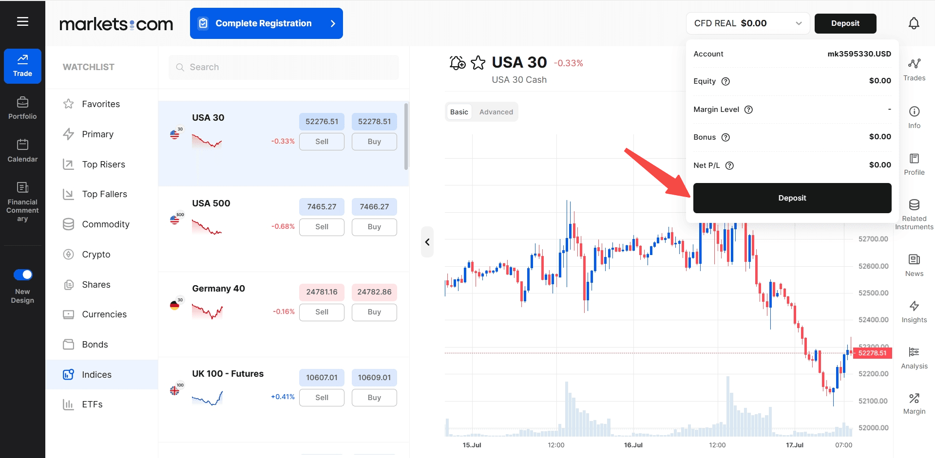Open the hamburger menu icon
935x458 pixels.
[22, 21]
